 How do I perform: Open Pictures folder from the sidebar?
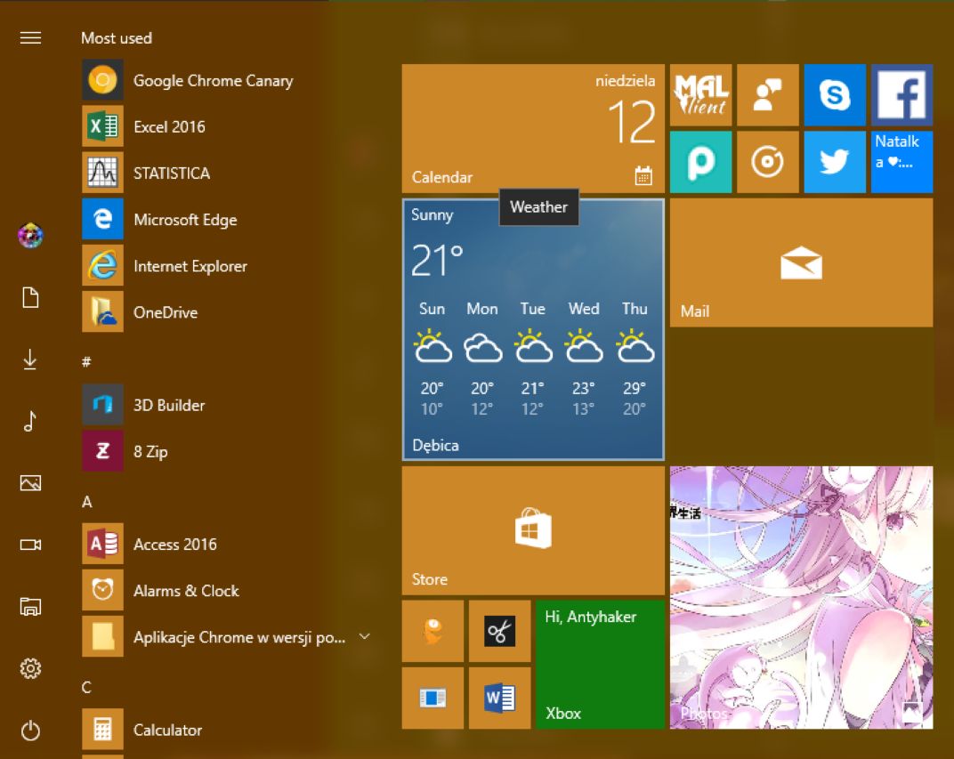tap(30, 483)
